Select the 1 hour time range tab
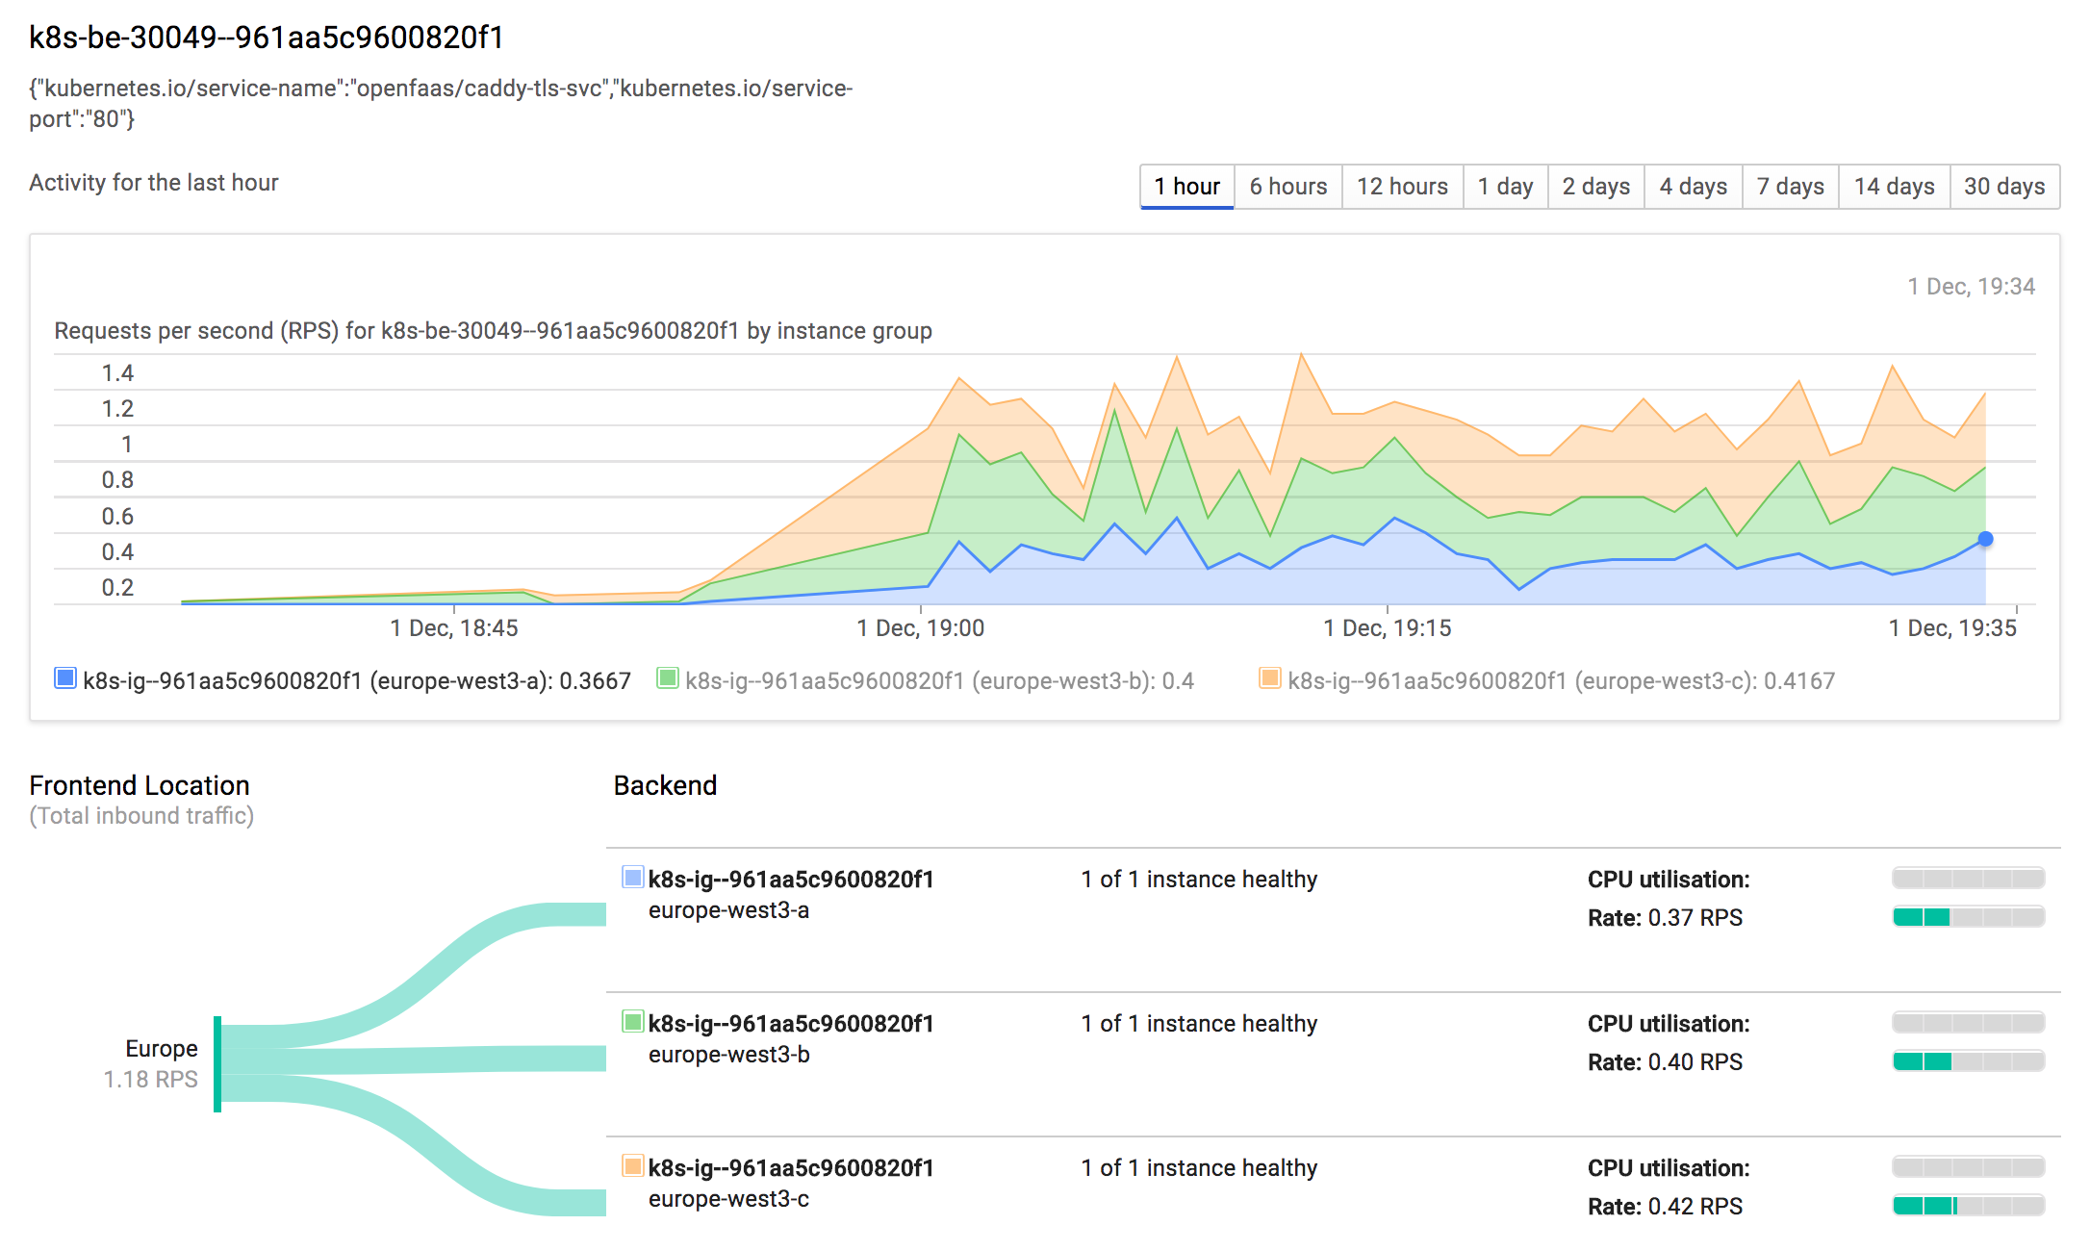The image size is (2090, 1251). point(1186,186)
